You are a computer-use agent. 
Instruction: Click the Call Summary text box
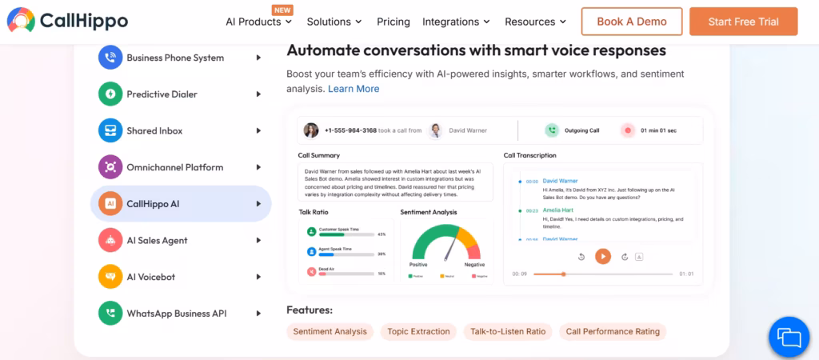395,182
